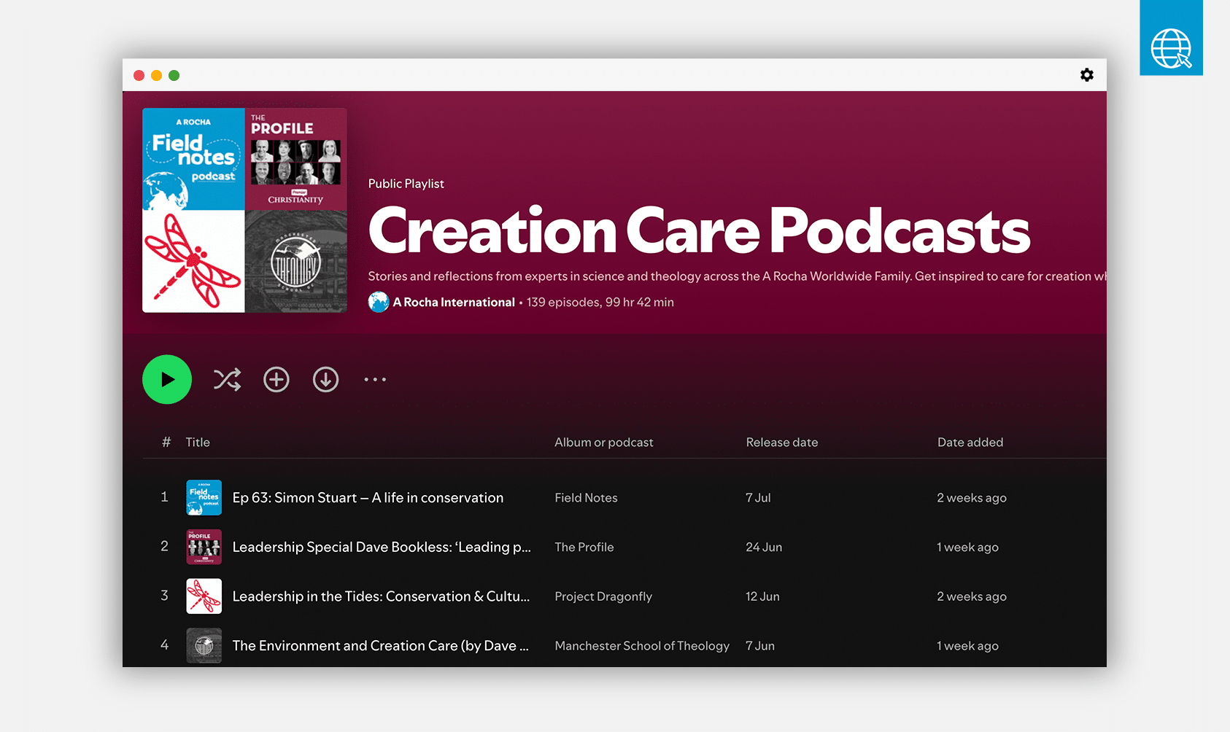Open The Profile podcast link
The width and height of the screenshot is (1230, 732).
(x=584, y=547)
